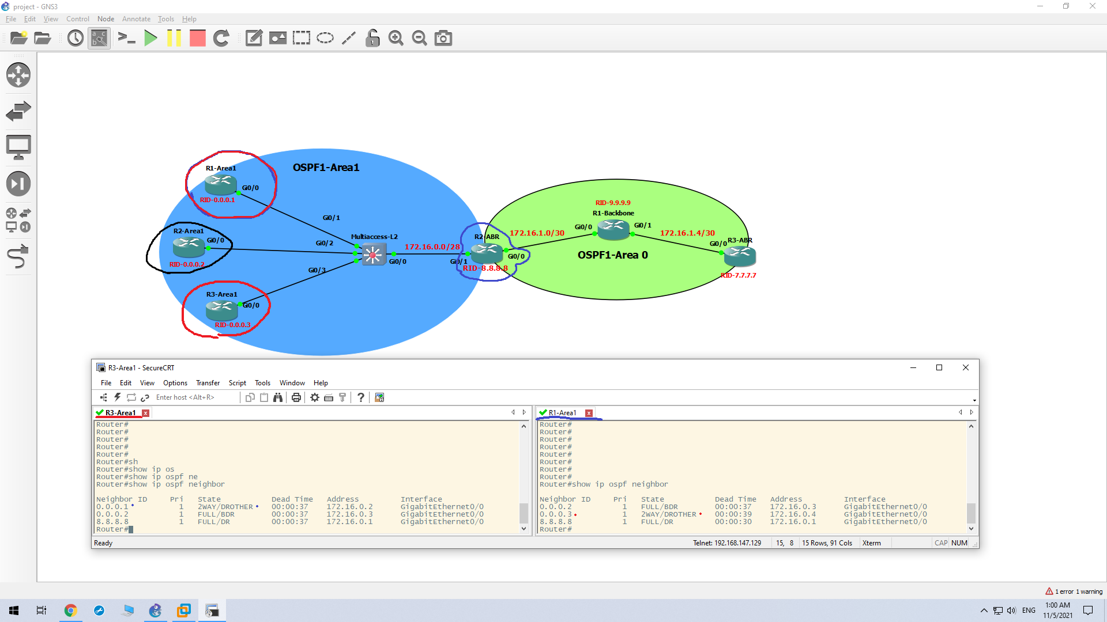Browse routers in device sidebar
The width and height of the screenshot is (1107, 622).
(18, 75)
